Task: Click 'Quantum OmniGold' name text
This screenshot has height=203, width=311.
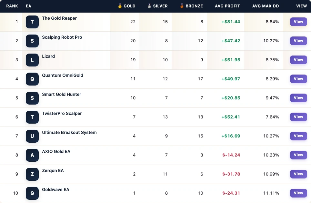Action: (63, 76)
